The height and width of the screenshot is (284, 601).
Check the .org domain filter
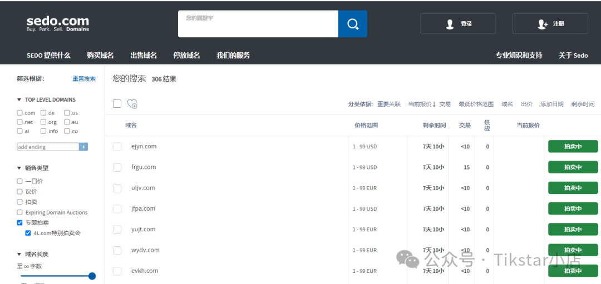[44, 122]
